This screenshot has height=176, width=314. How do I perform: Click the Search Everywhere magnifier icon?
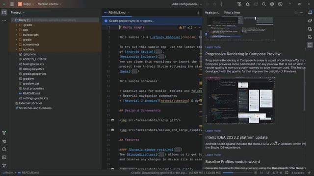[264, 4]
